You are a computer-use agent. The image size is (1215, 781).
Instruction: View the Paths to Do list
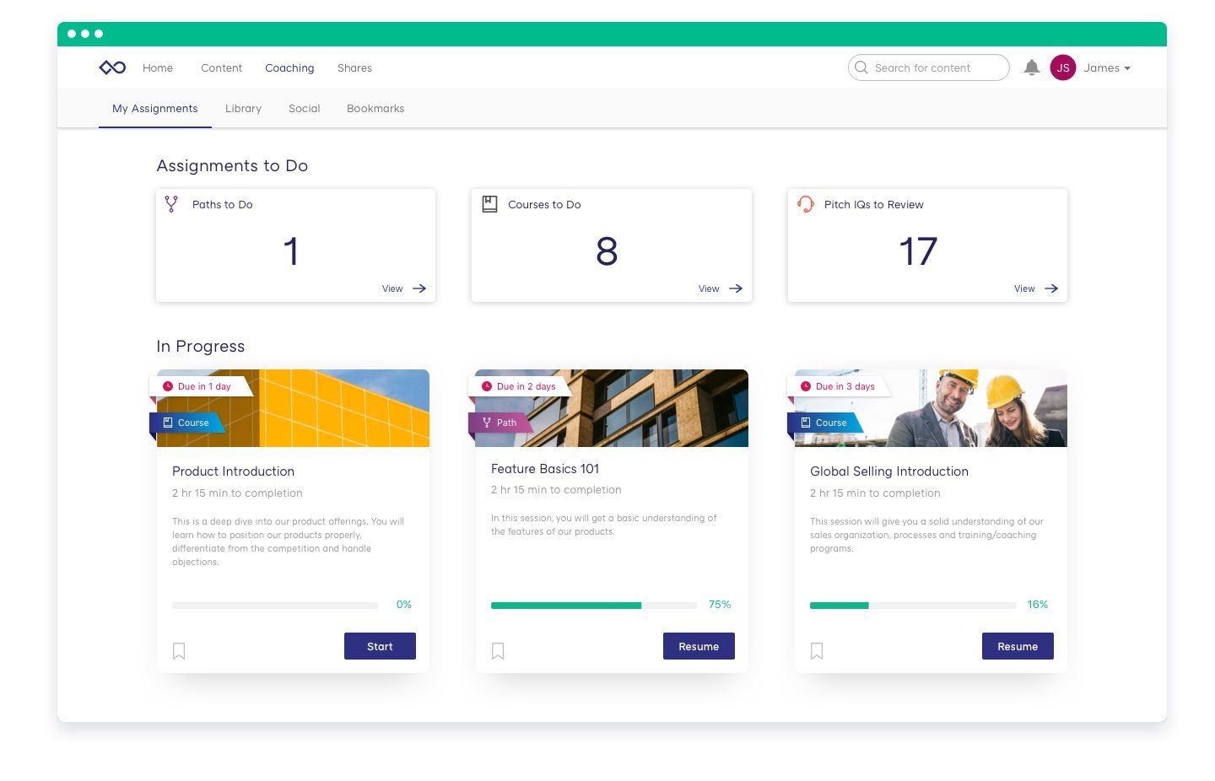coord(404,288)
